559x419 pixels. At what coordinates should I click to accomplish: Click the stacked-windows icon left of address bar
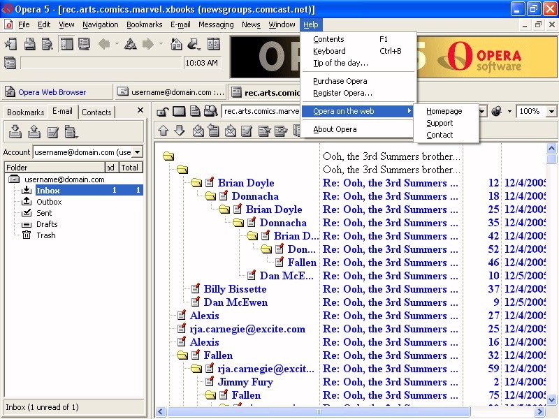10,63
